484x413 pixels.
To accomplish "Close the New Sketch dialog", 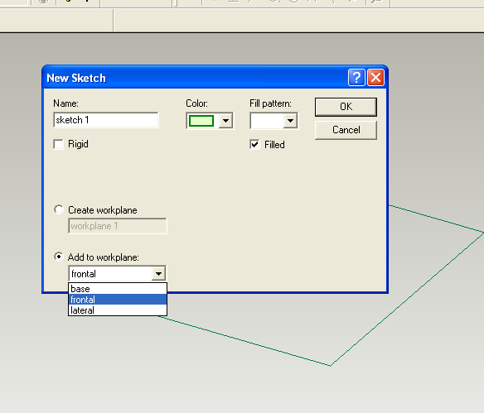I will [x=375, y=77].
